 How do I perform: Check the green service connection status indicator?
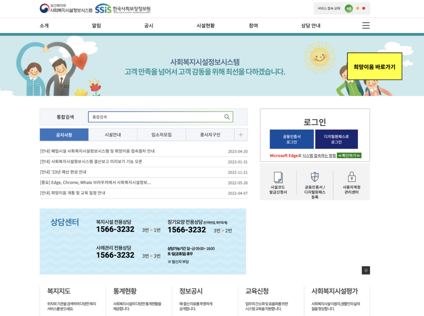point(350,8)
